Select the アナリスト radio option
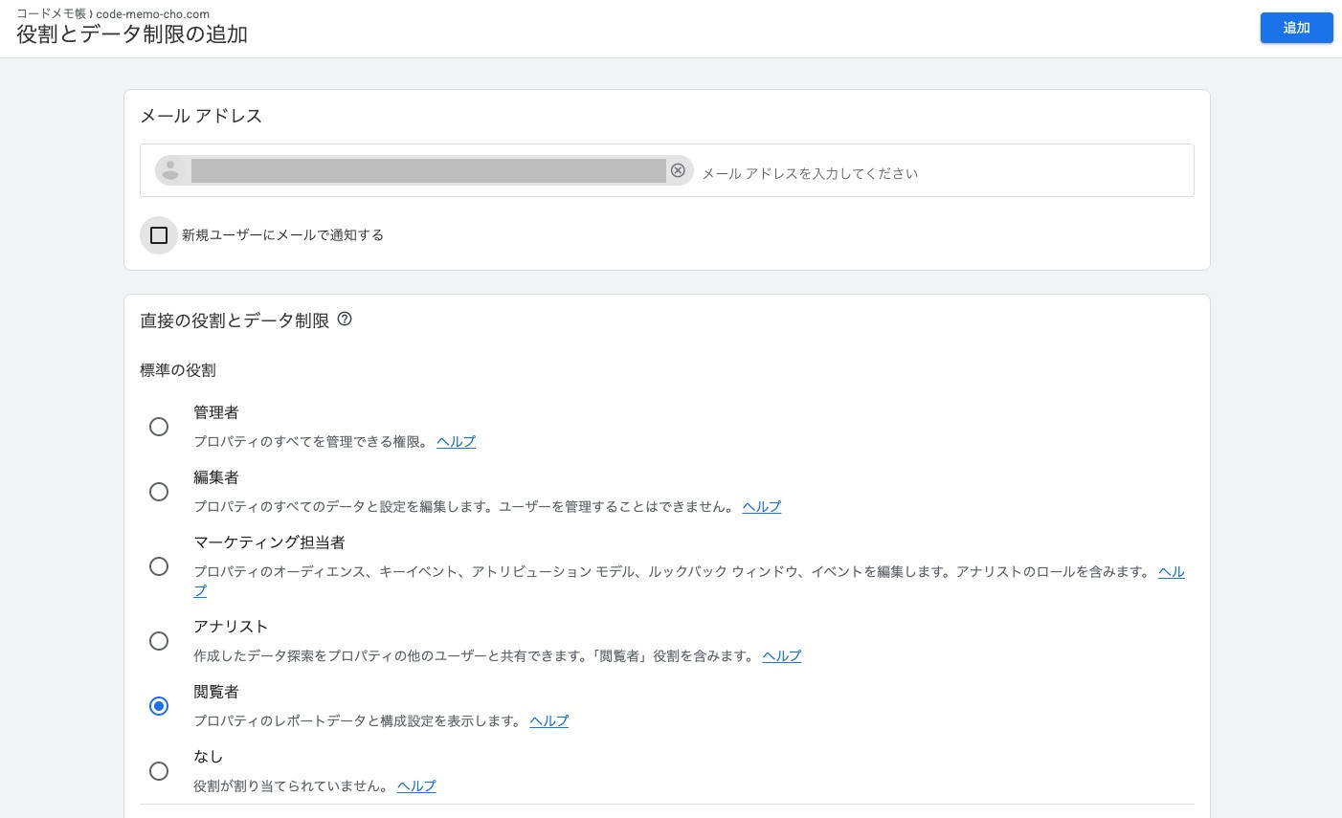 tap(159, 641)
